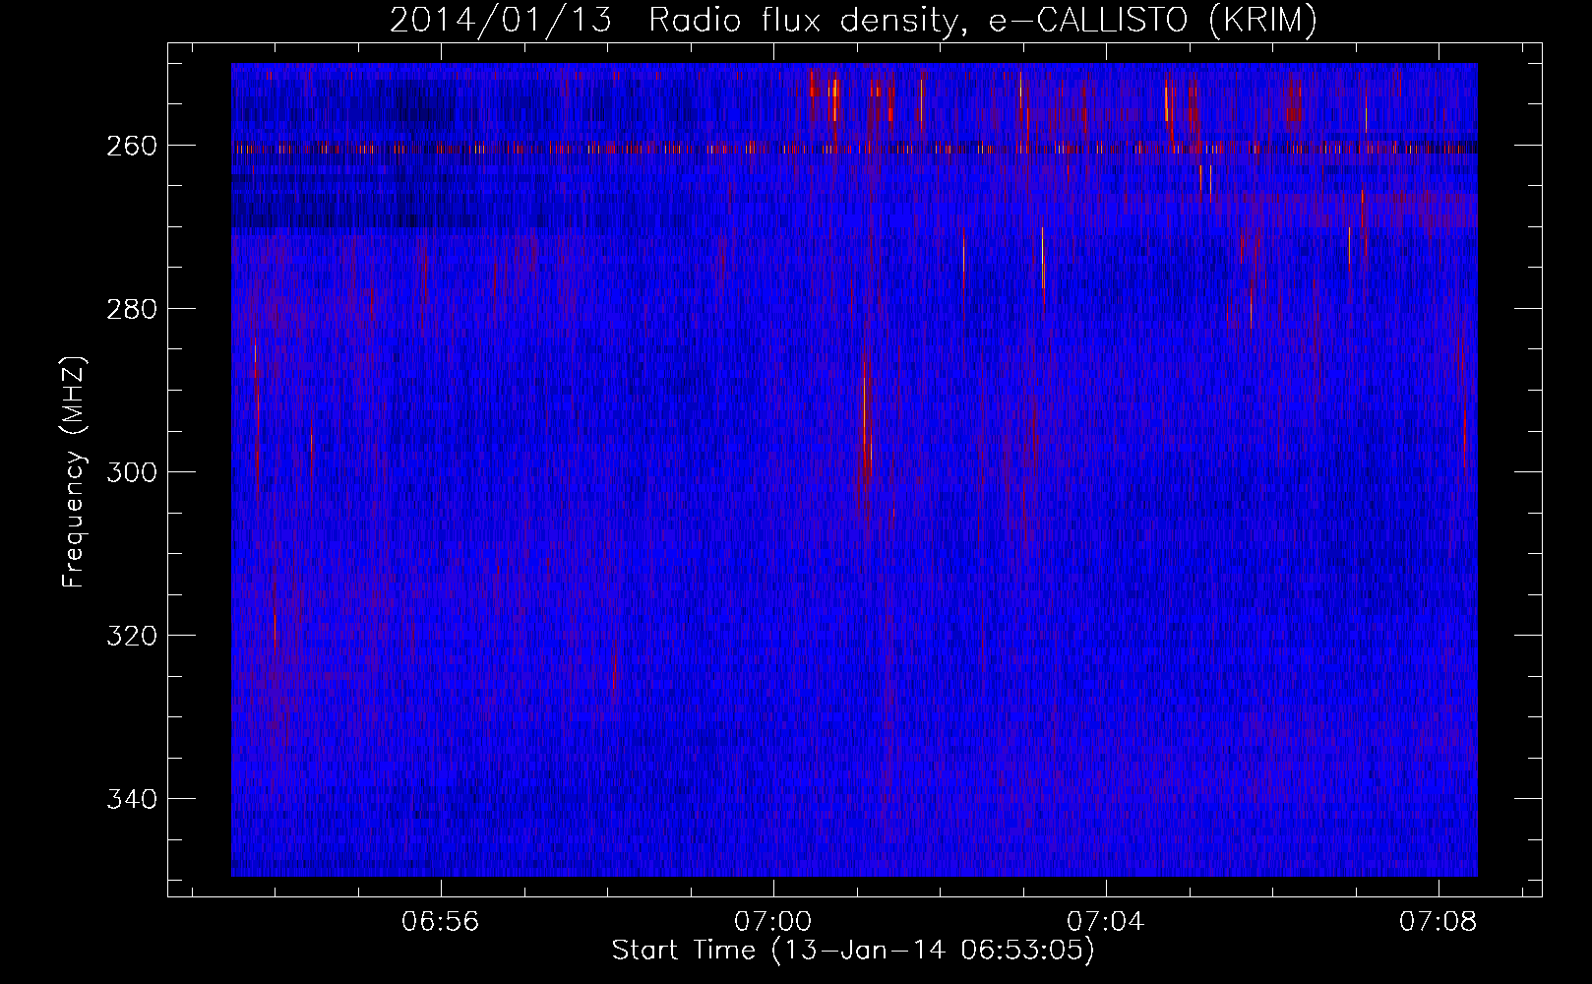1592x984 pixels.
Task: Click the 320 frequency tick label
Action: point(131,636)
